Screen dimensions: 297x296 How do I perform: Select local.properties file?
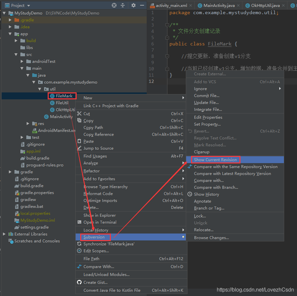pyautogui.click(x=35, y=213)
